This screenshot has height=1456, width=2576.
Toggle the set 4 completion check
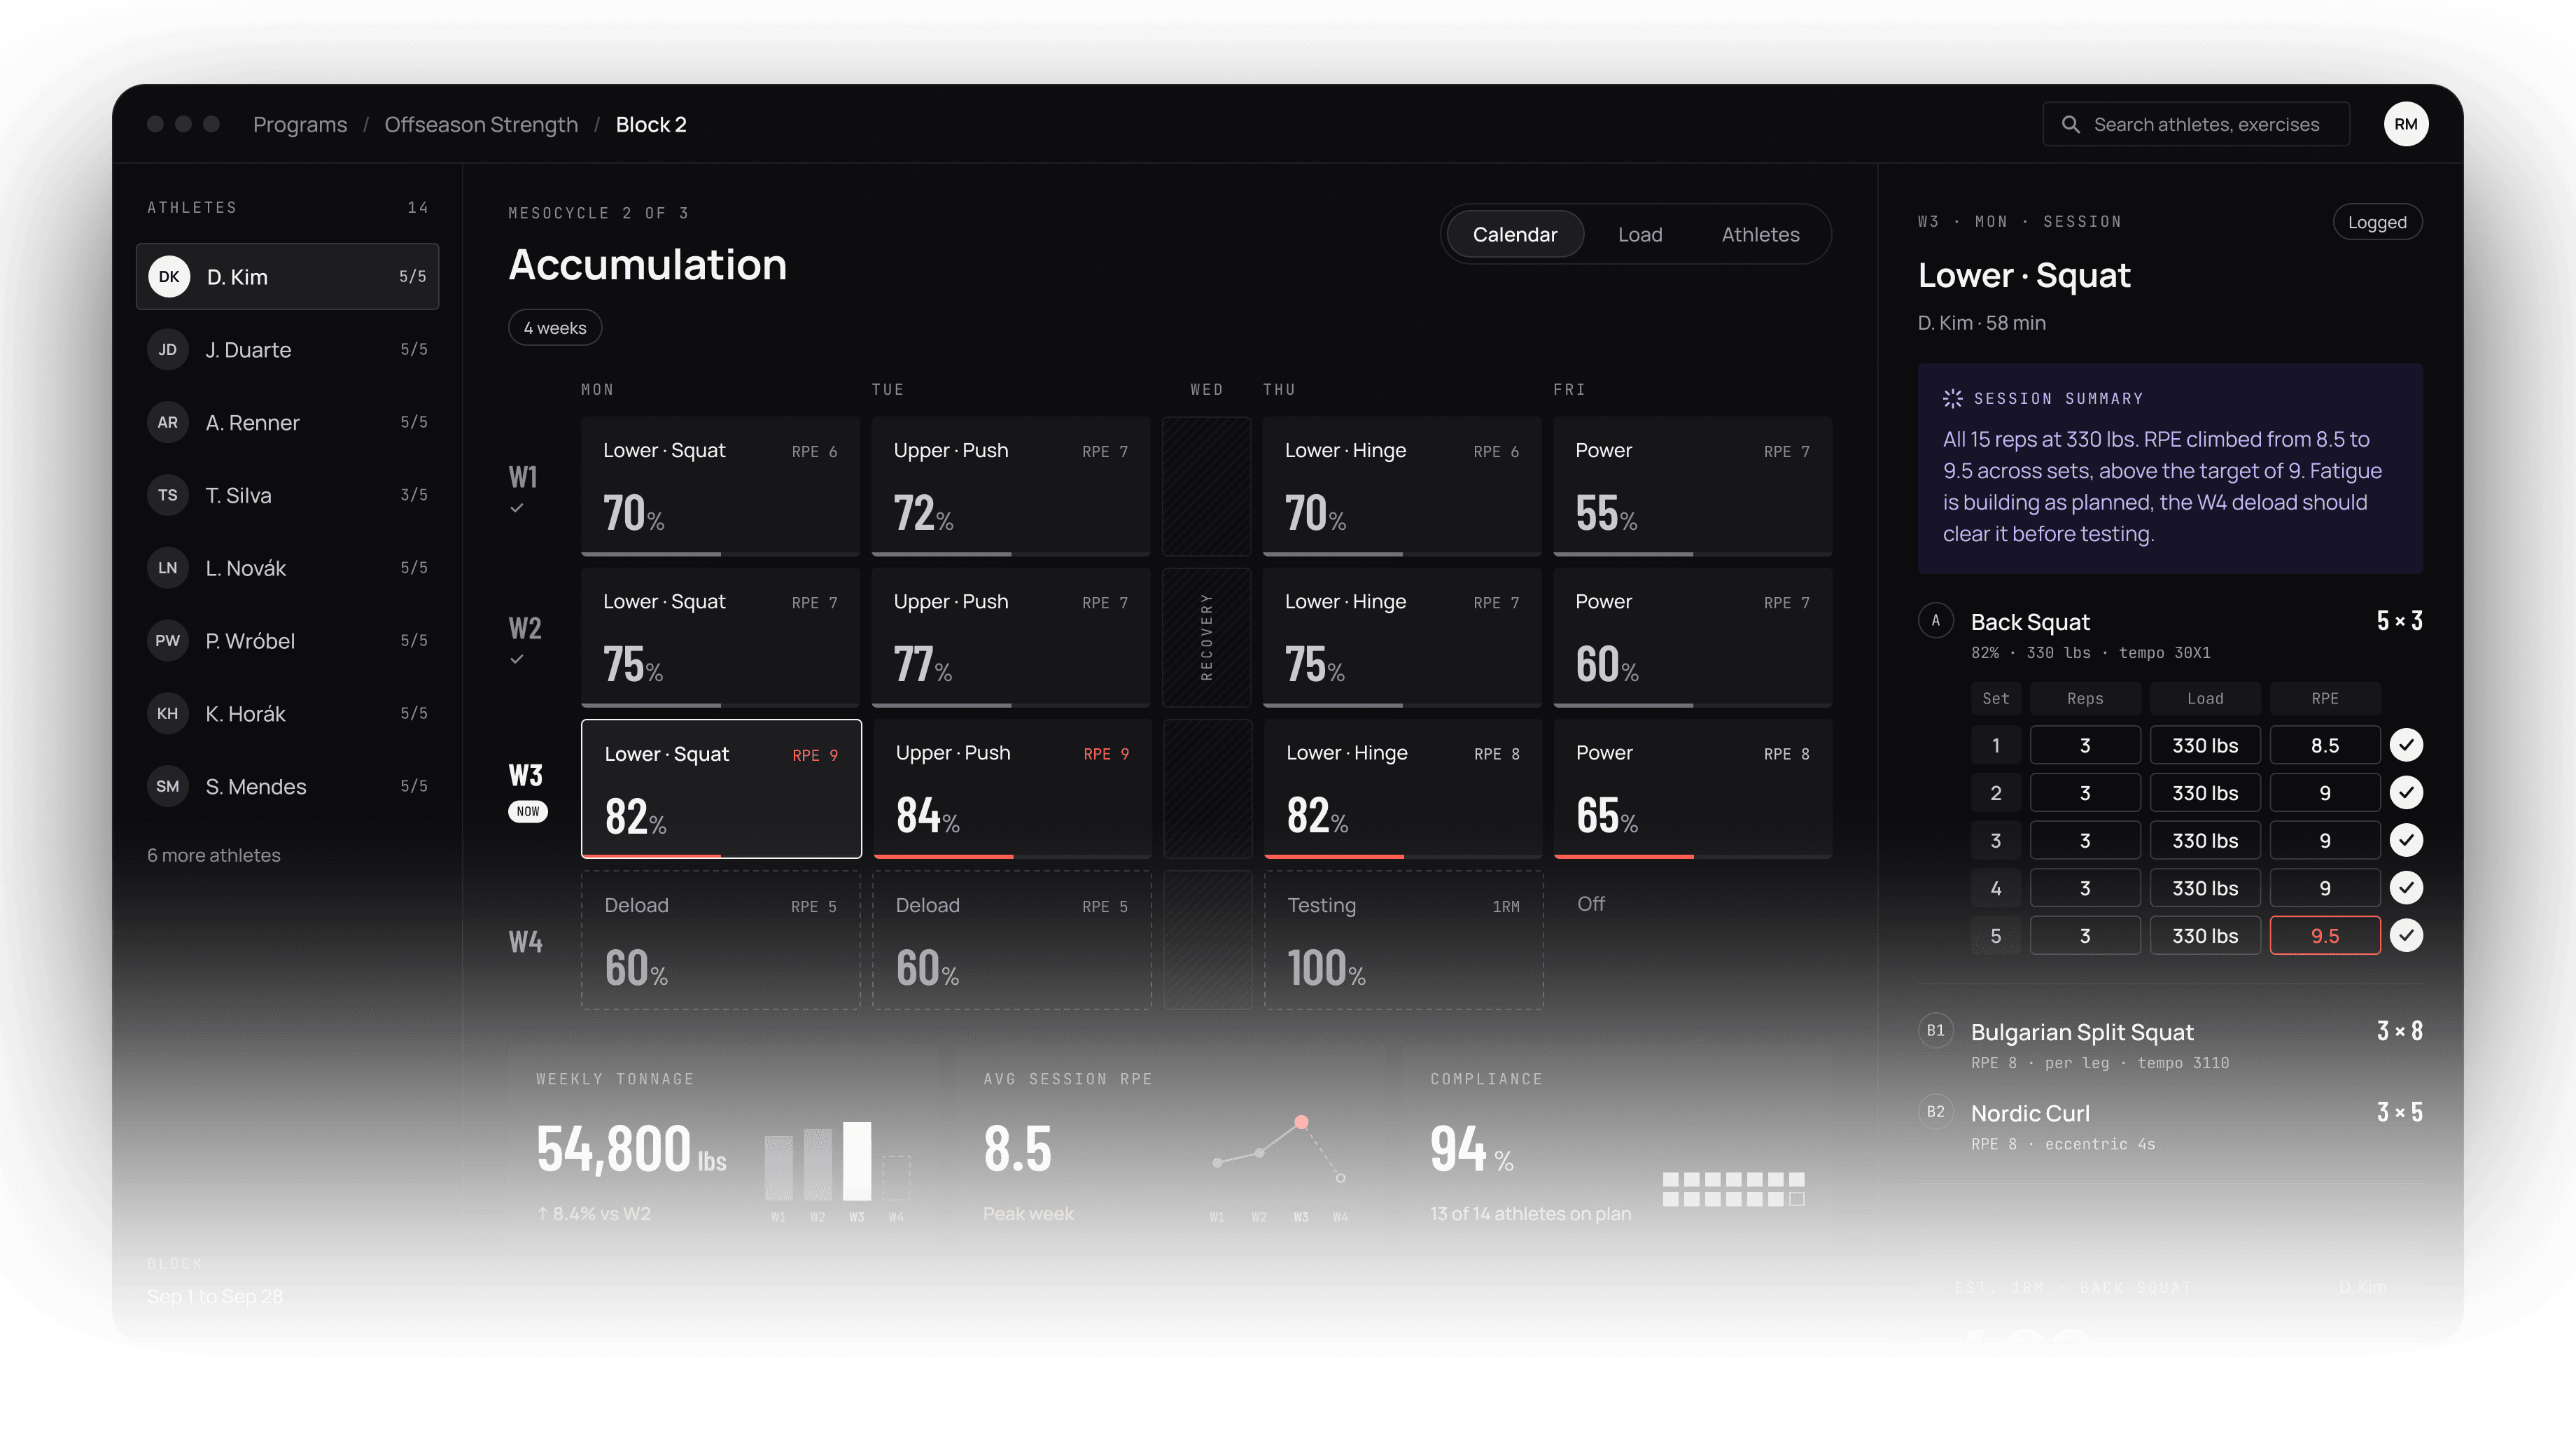click(x=2406, y=888)
